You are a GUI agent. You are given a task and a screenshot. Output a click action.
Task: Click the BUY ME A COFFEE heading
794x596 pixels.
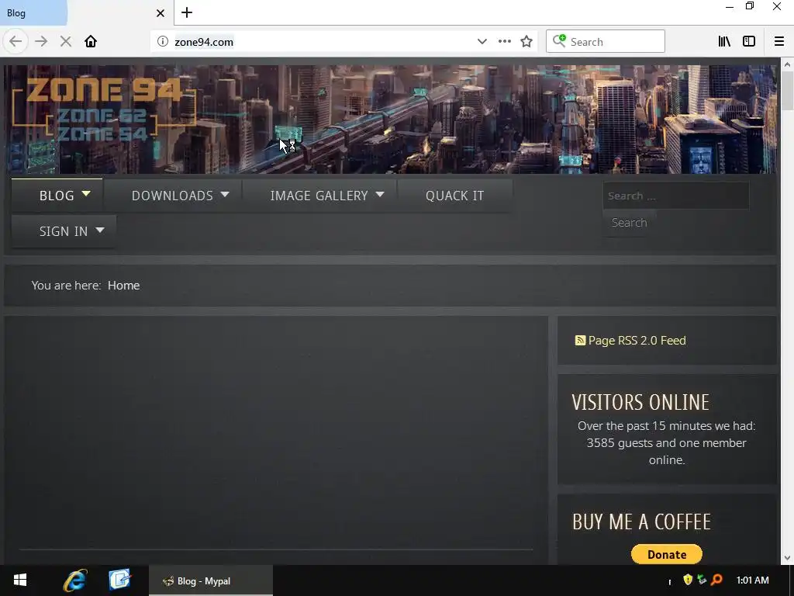(x=641, y=522)
